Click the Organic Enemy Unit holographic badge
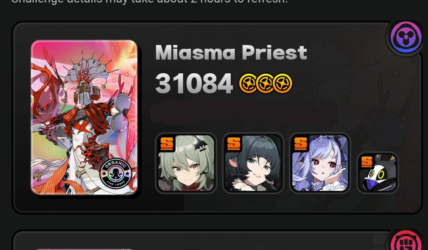Viewport: 428px width, 250px height. 116,173
